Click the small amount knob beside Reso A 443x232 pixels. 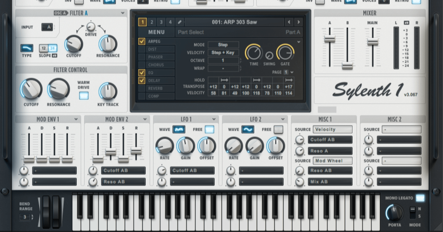click(x=300, y=151)
